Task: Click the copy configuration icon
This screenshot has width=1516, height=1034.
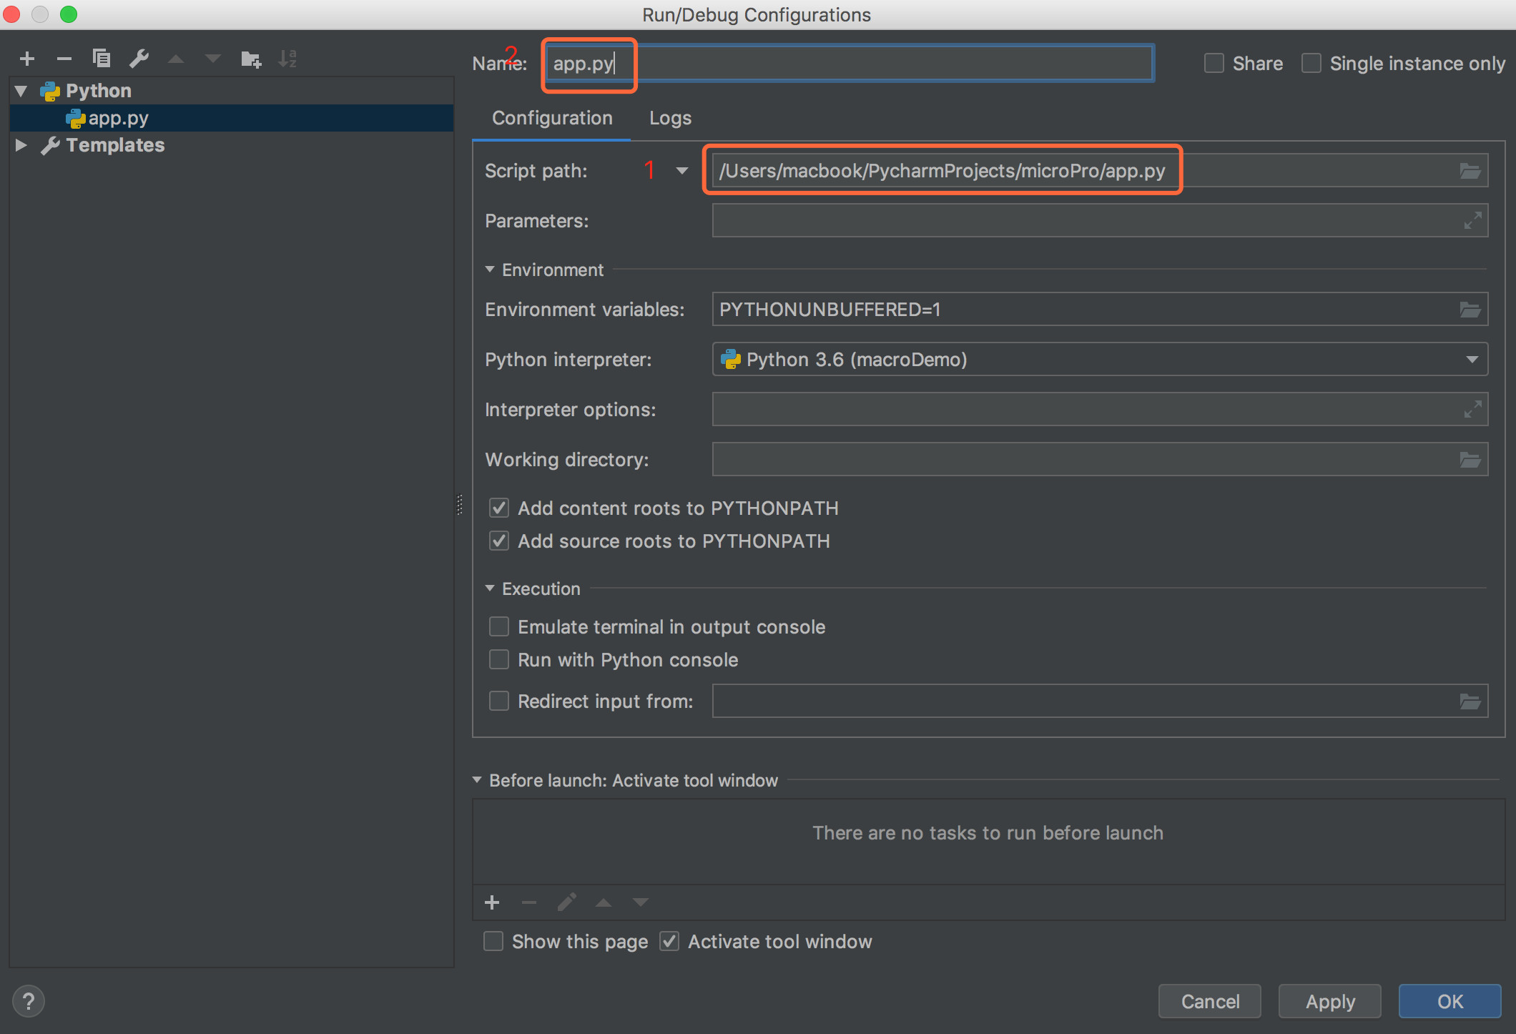Action: click(102, 59)
